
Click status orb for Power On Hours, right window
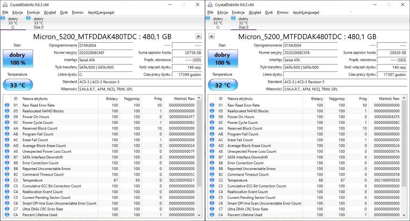(x=212, y=117)
